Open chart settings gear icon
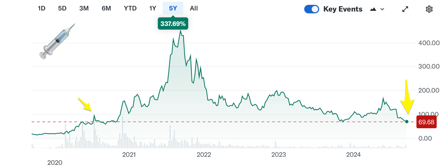Image resolution: width=448 pixels, height=168 pixels. [x=429, y=9]
